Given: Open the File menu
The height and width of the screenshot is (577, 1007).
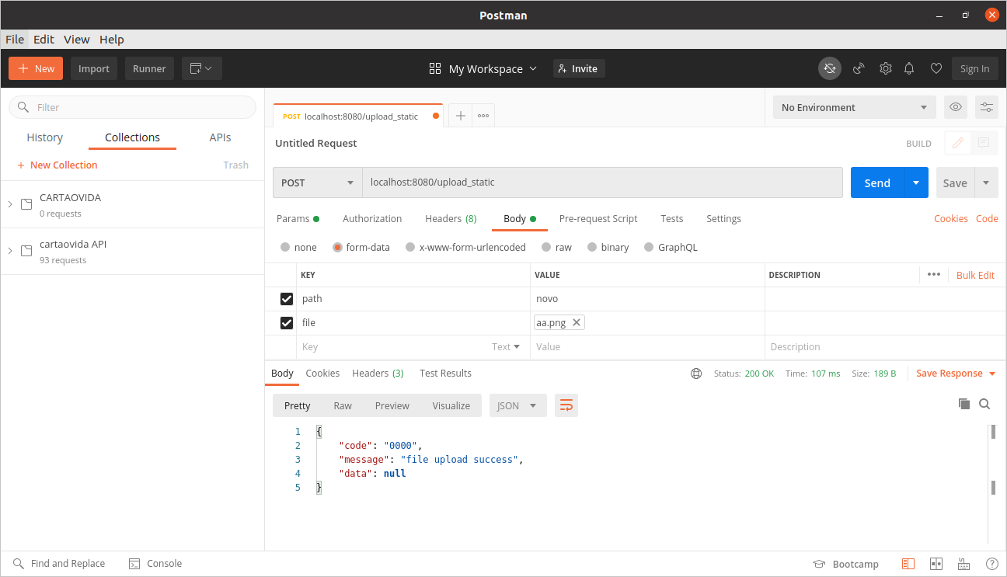Looking at the screenshot, I should point(15,39).
